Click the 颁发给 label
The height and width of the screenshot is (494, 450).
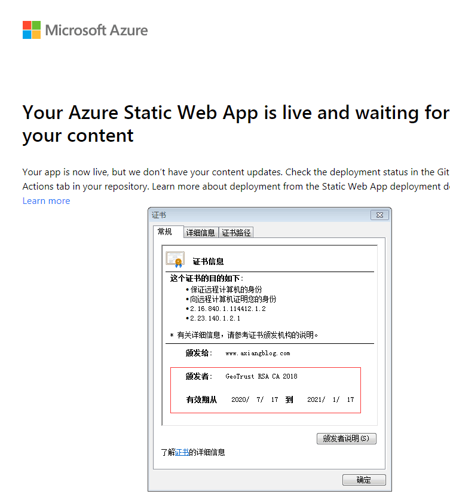(x=199, y=353)
